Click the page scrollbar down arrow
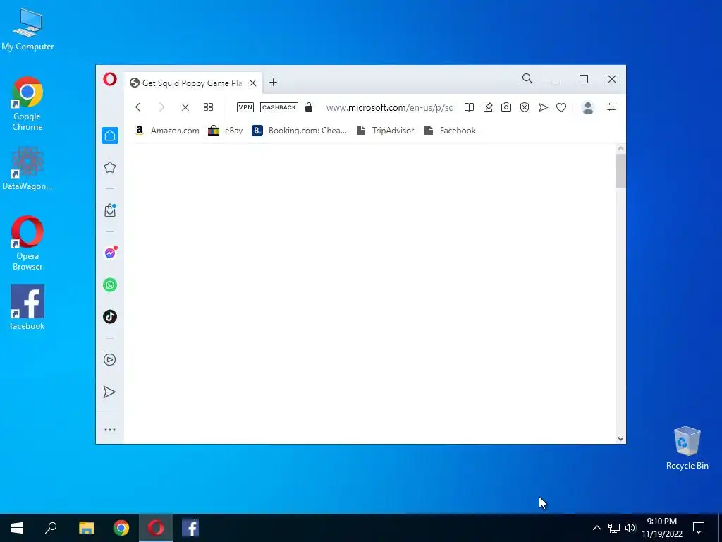The image size is (722, 542). (620, 439)
